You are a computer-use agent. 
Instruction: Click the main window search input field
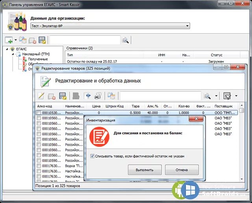tap(85, 40)
